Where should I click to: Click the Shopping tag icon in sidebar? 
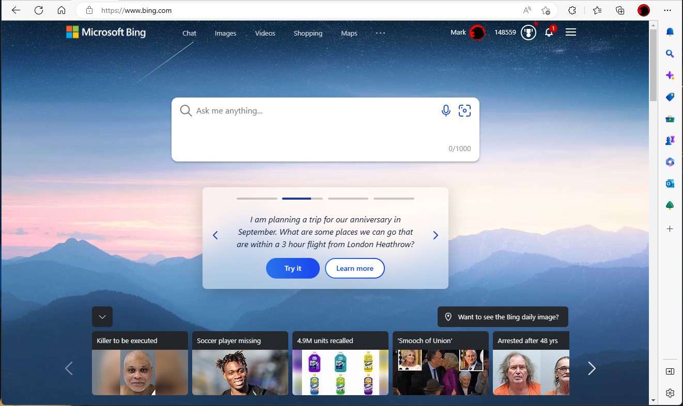[670, 97]
